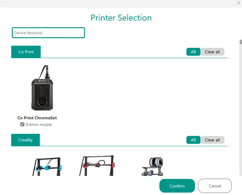242x195 pixels.
Task: Open the Co Print vendor section header
Action: [x=26, y=52]
